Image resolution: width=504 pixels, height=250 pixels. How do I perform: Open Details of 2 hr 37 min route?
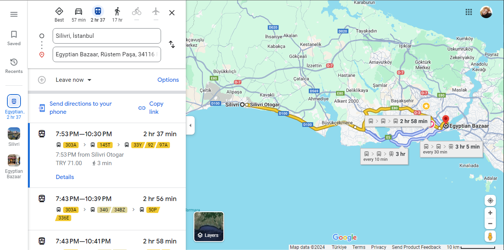coord(65,177)
